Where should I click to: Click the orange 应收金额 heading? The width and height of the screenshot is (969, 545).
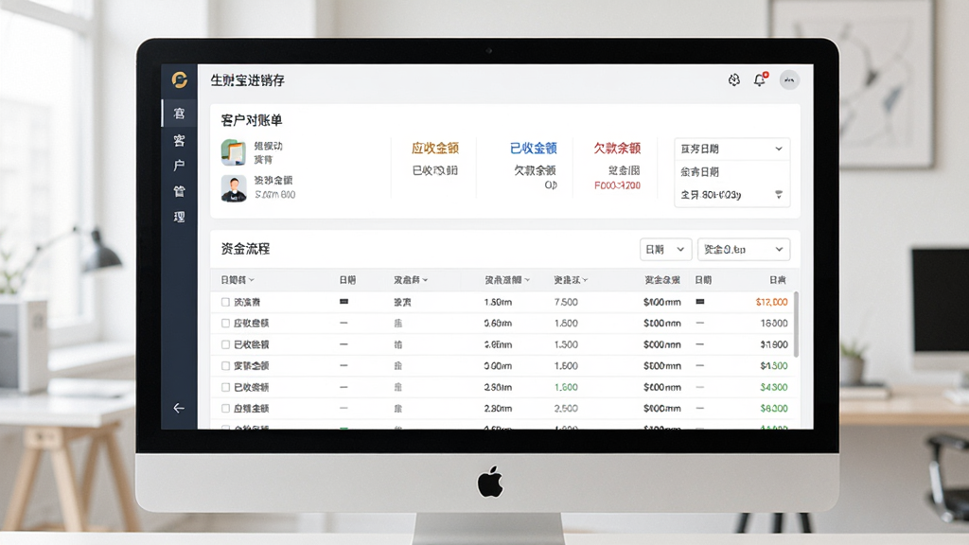tap(435, 149)
